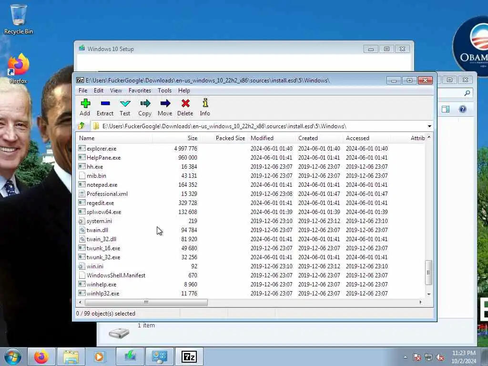This screenshot has height=366, width=488.
Task: Select the Professional.xml file icon
Action: (x=82, y=194)
